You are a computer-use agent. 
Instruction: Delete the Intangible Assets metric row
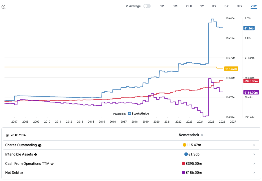point(254,154)
